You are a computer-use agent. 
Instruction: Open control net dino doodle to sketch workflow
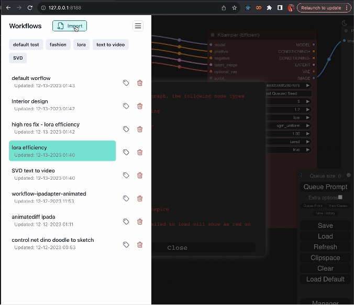coord(53,240)
